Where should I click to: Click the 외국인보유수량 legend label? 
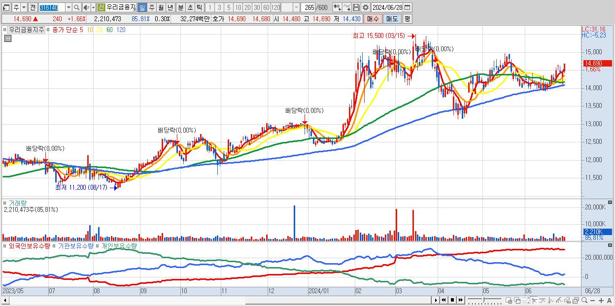pos(29,245)
